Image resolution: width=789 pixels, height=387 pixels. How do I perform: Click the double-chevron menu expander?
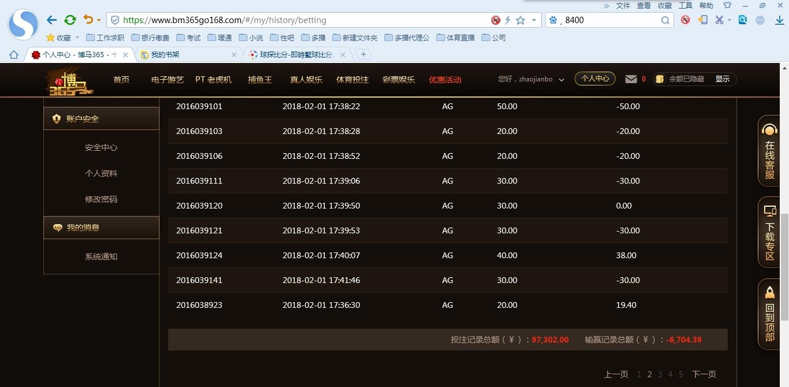pyautogui.click(x=606, y=5)
